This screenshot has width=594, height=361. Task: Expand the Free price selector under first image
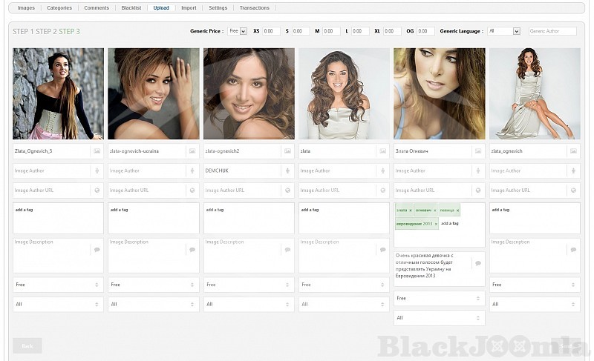[x=58, y=285]
